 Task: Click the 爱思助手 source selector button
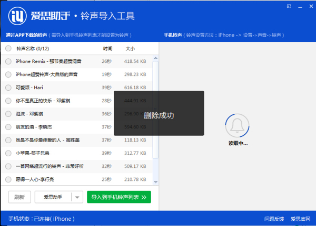click(x=52, y=197)
